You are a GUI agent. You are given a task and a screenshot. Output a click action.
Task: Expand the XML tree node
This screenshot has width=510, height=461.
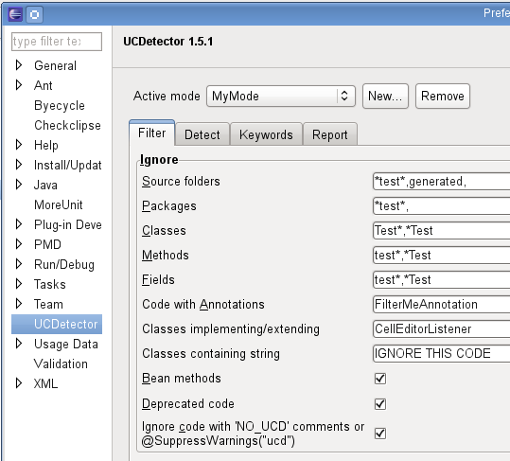click(19, 383)
